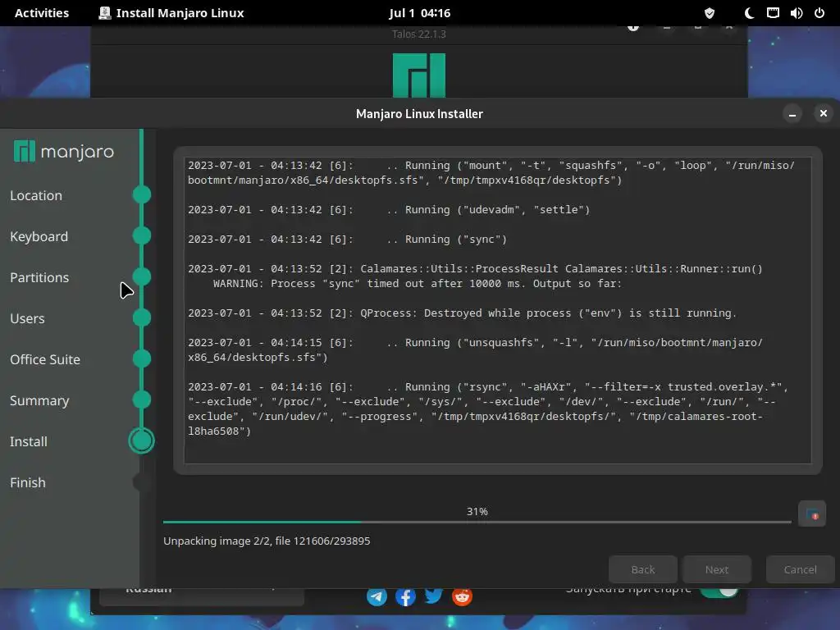Toggle the launch at start switch
840x630 pixels.
click(x=719, y=591)
